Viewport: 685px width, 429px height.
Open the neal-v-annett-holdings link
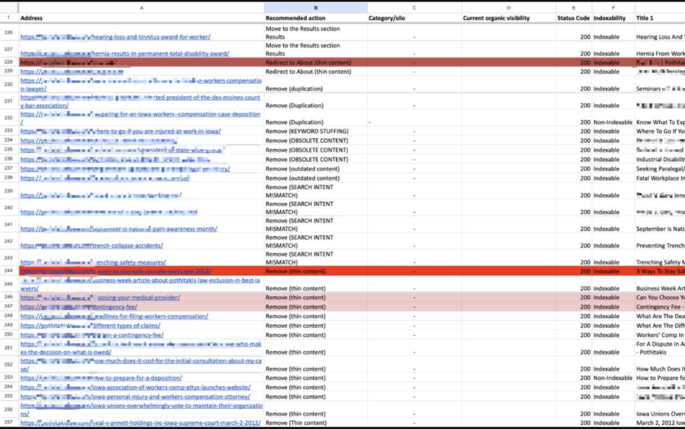pyautogui.click(x=140, y=423)
